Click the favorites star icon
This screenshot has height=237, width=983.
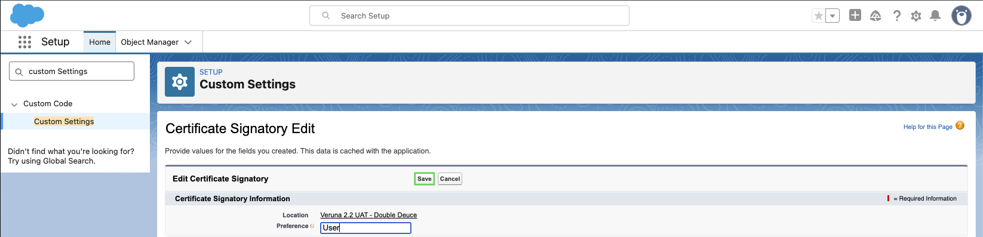[x=818, y=16]
